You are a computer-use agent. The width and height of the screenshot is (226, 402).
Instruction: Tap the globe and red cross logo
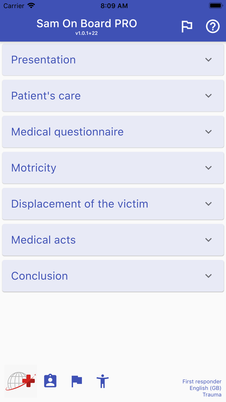tap(21, 381)
